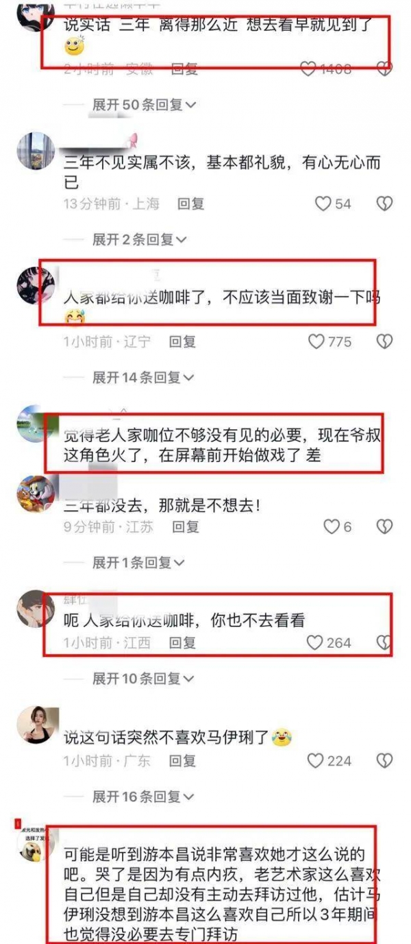This screenshot has height=944, width=411.
Task: Reply to the Jiangsu comment via 回复
Action: (186, 527)
